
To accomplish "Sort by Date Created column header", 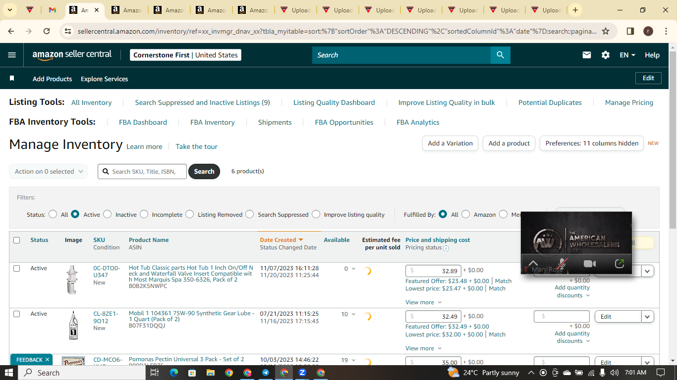I will 282,240.
